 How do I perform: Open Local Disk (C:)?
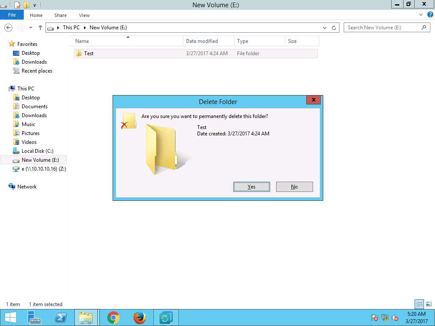(x=37, y=151)
